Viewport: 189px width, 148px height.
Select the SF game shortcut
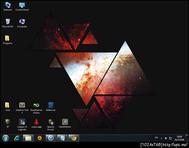pyautogui.click(x=8, y=123)
